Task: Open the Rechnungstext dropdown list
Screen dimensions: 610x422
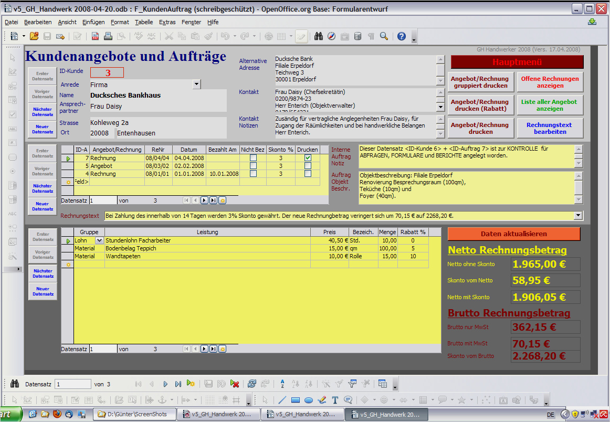Action: pos(579,215)
